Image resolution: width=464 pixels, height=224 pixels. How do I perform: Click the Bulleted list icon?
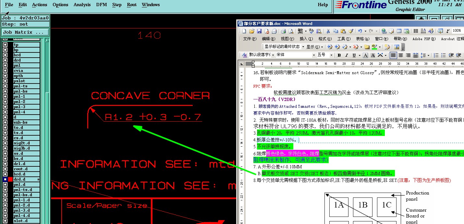(443, 55)
